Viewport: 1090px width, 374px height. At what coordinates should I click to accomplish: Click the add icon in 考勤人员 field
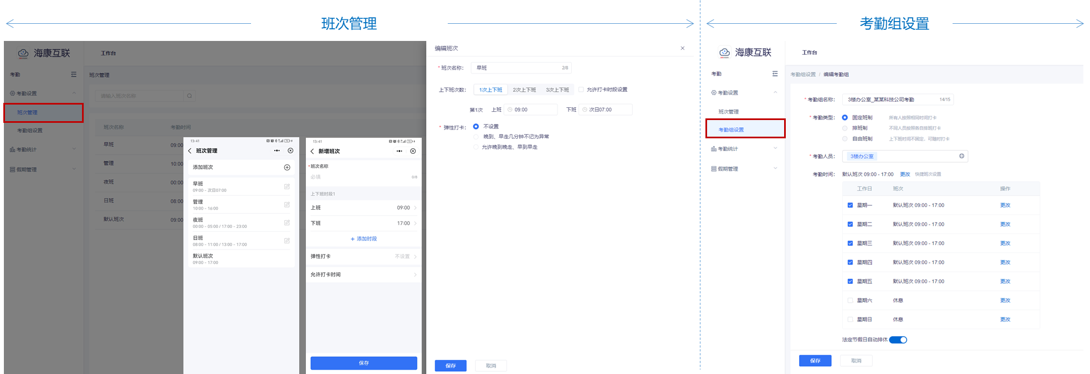tap(961, 156)
